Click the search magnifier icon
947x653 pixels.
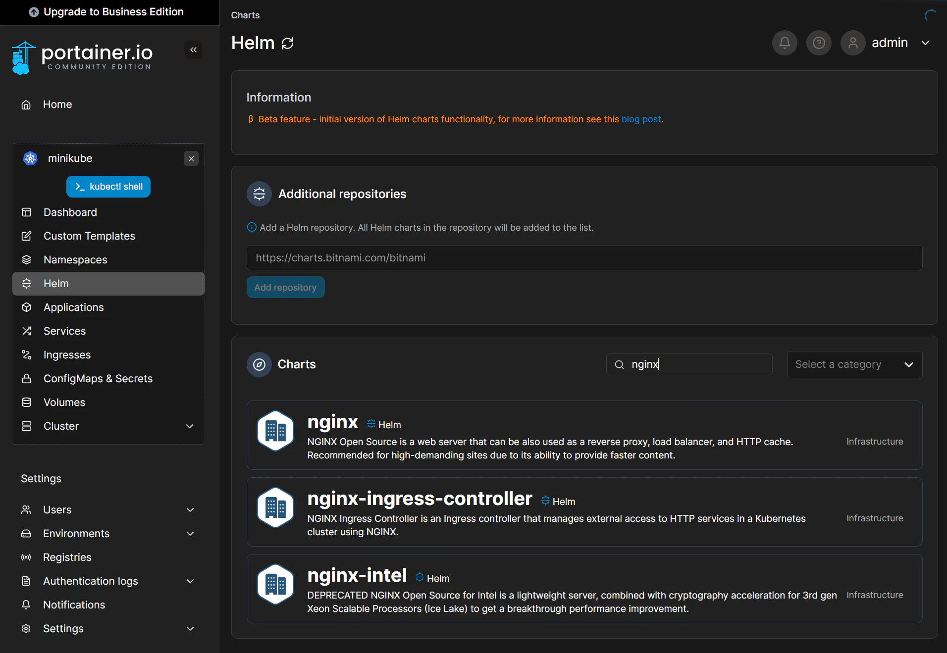click(x=619, y=365)
